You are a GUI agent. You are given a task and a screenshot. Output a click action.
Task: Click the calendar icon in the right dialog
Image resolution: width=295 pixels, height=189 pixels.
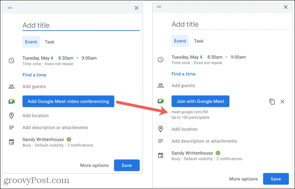[x=160, y=155]
